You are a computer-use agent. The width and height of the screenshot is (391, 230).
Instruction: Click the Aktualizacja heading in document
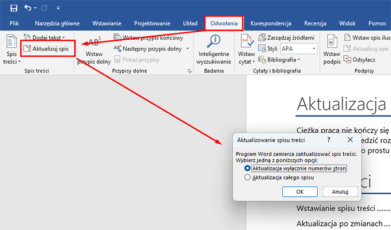(x=341, y=104)
